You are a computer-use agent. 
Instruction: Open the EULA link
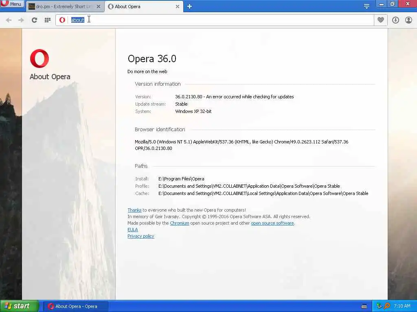[x=133, y=230]
